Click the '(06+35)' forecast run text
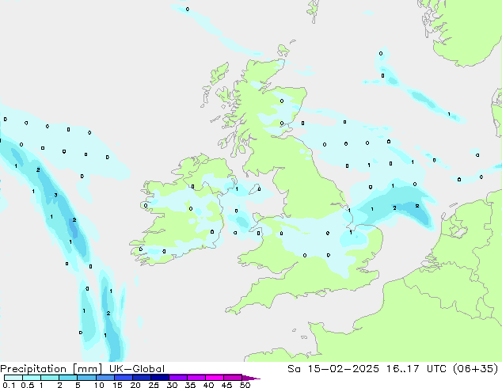Viewport: 502px width, 388px height. [476, 369]
